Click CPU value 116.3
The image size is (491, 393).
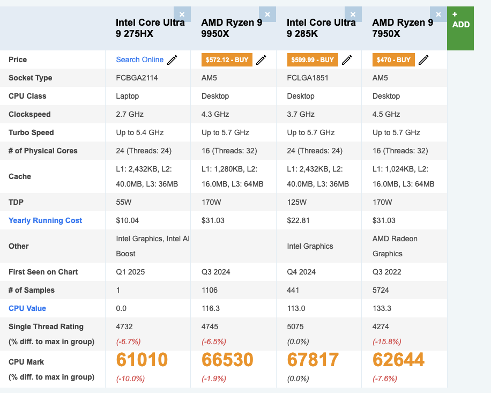point(211,308)
